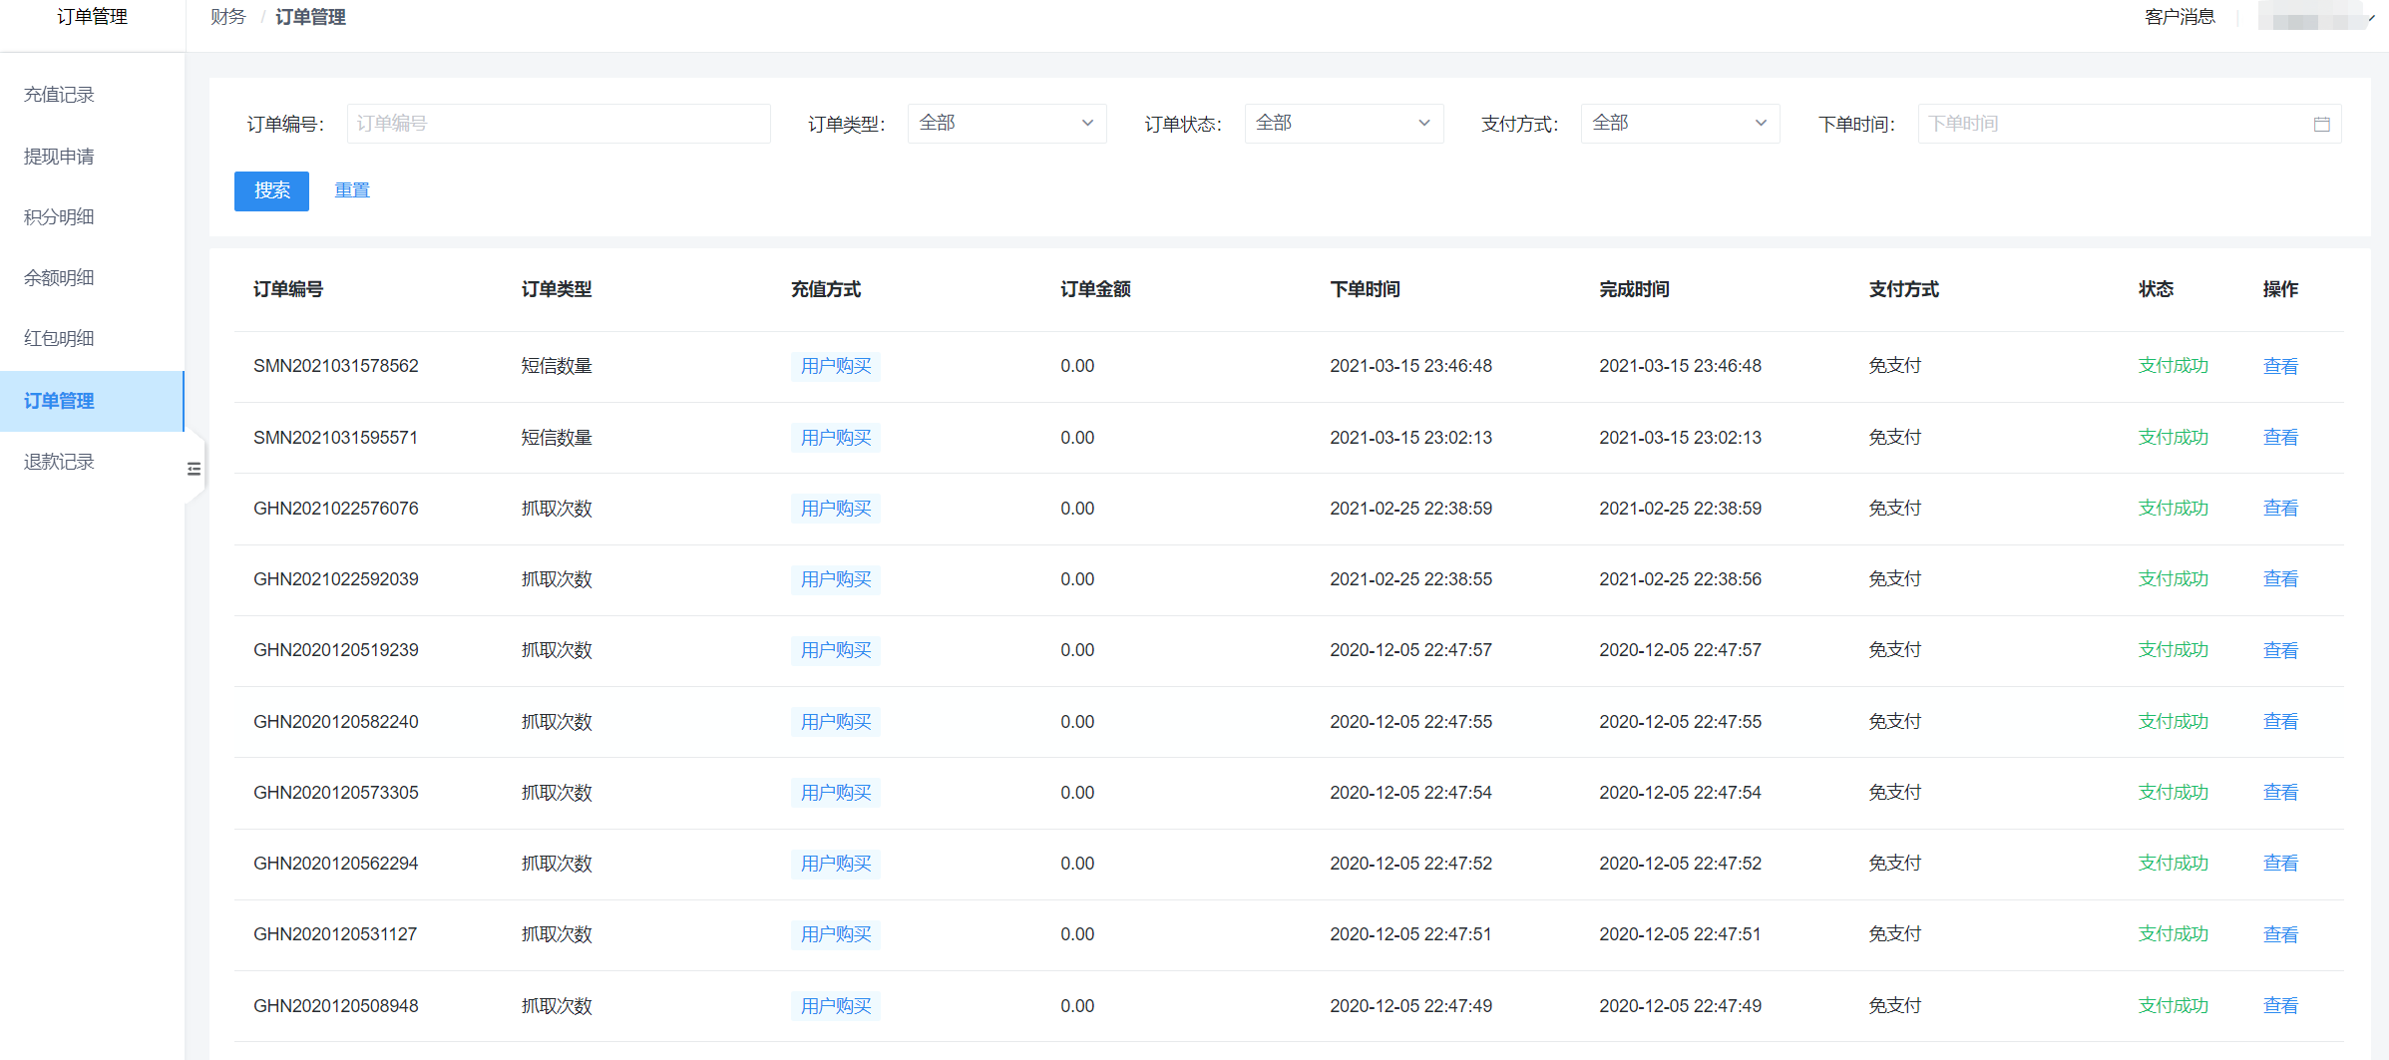The width and height of the screenshot is (2389, 1060).
Task: View order GHN2020120519239 via 查看
Action: (x=2280, y=650)
